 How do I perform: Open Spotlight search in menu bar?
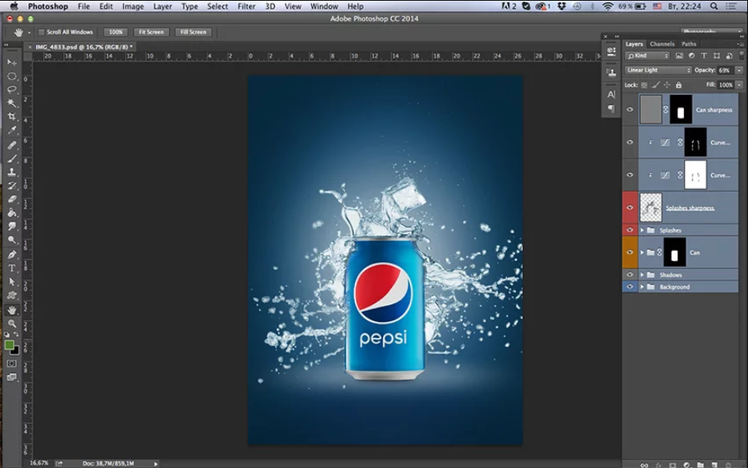point(714,6)
